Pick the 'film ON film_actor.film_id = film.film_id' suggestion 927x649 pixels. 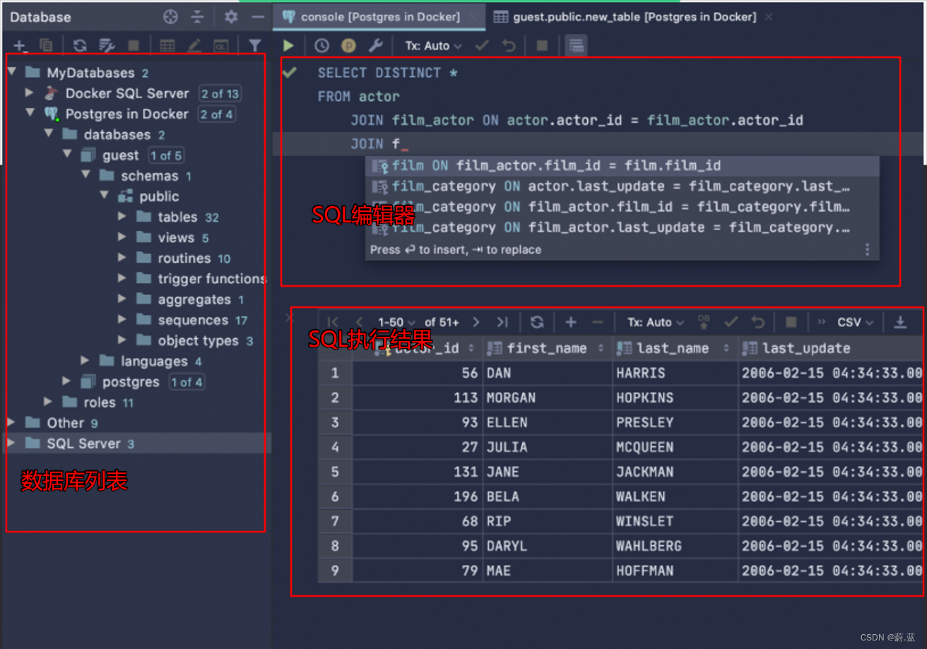[x=622, y=166]
